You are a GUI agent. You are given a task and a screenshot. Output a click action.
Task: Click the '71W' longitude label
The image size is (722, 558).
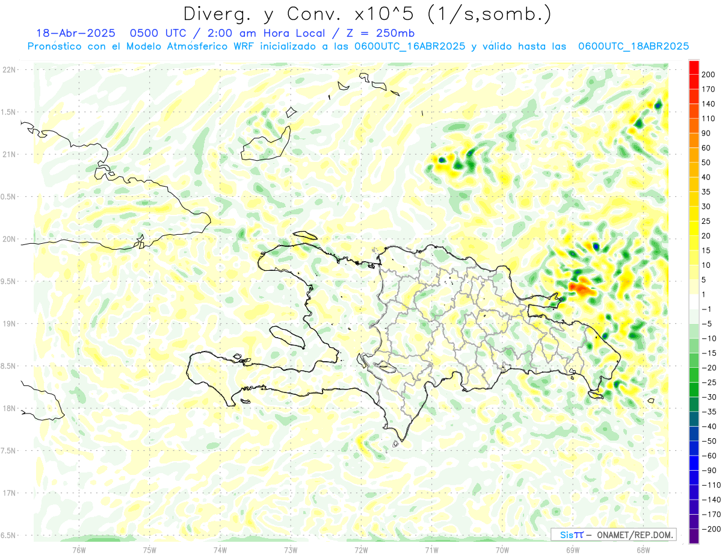(x=431, y=550)
